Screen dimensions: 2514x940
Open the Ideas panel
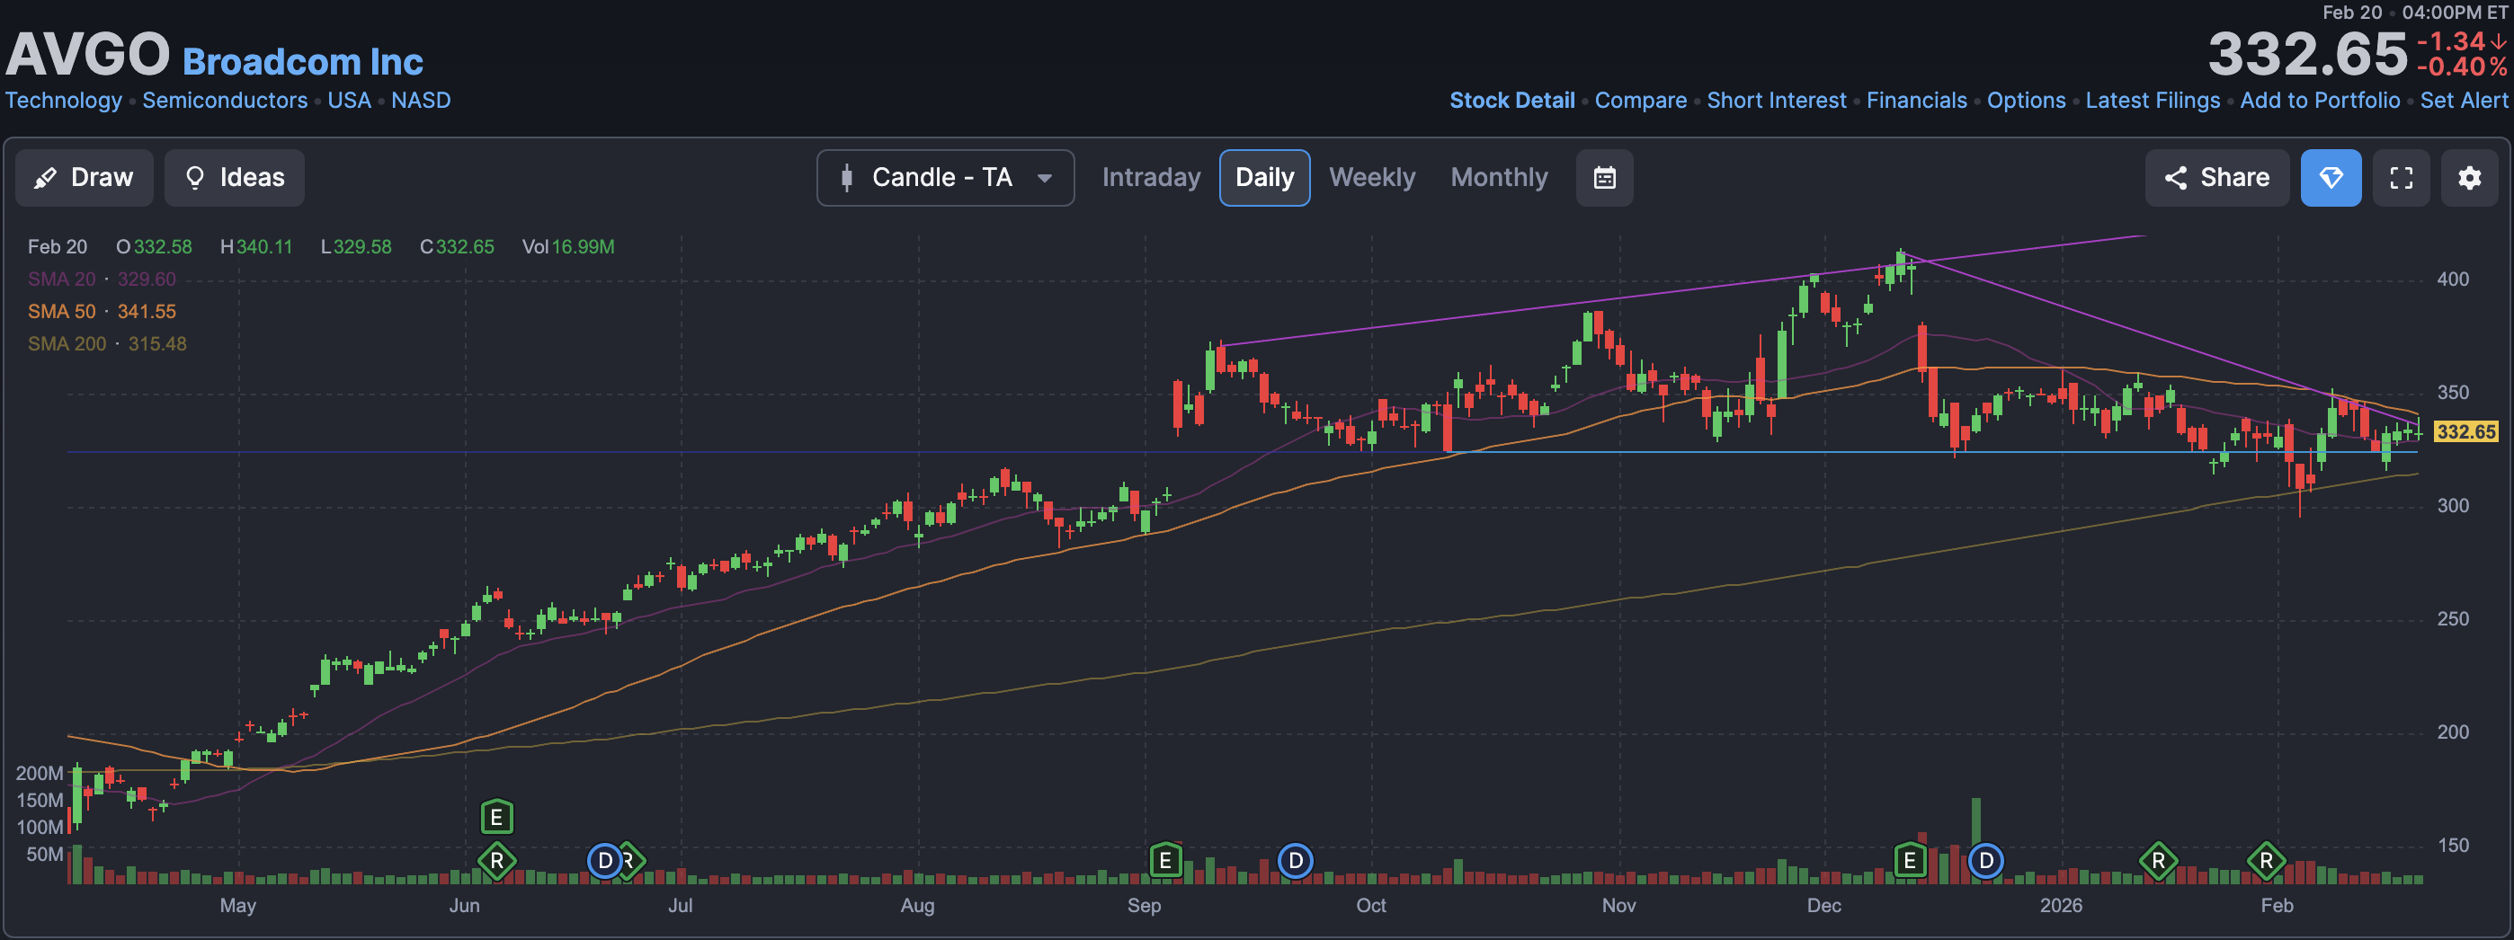(234, 177)
